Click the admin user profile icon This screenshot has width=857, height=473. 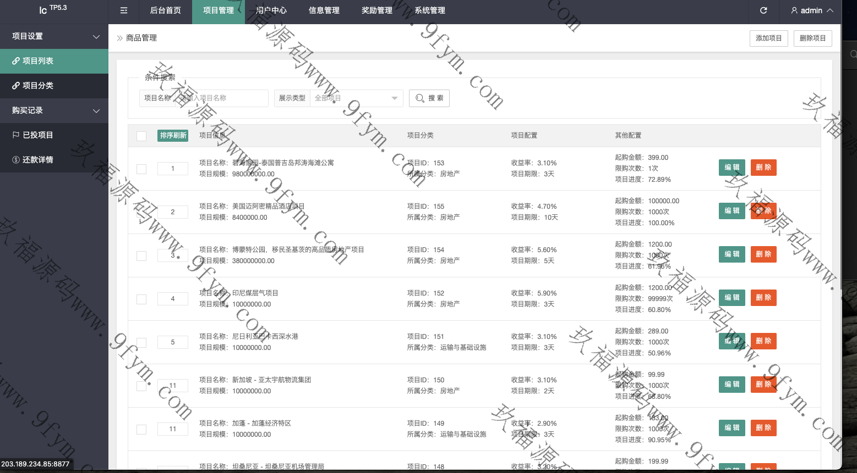click(x=794, y=10)
